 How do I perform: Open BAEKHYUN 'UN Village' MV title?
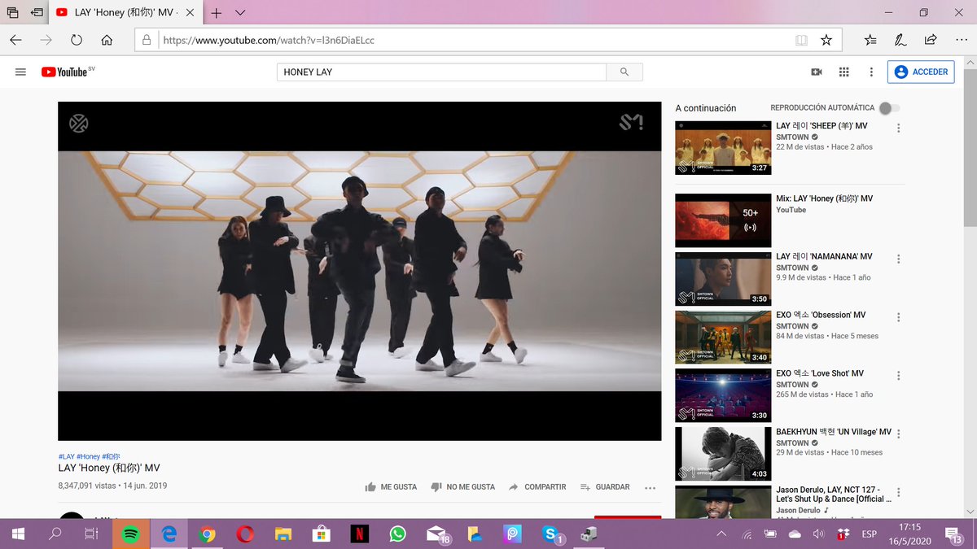[x=834, y=432]
